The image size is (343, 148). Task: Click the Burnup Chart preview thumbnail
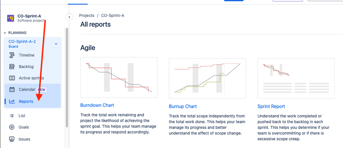point(207,79)
